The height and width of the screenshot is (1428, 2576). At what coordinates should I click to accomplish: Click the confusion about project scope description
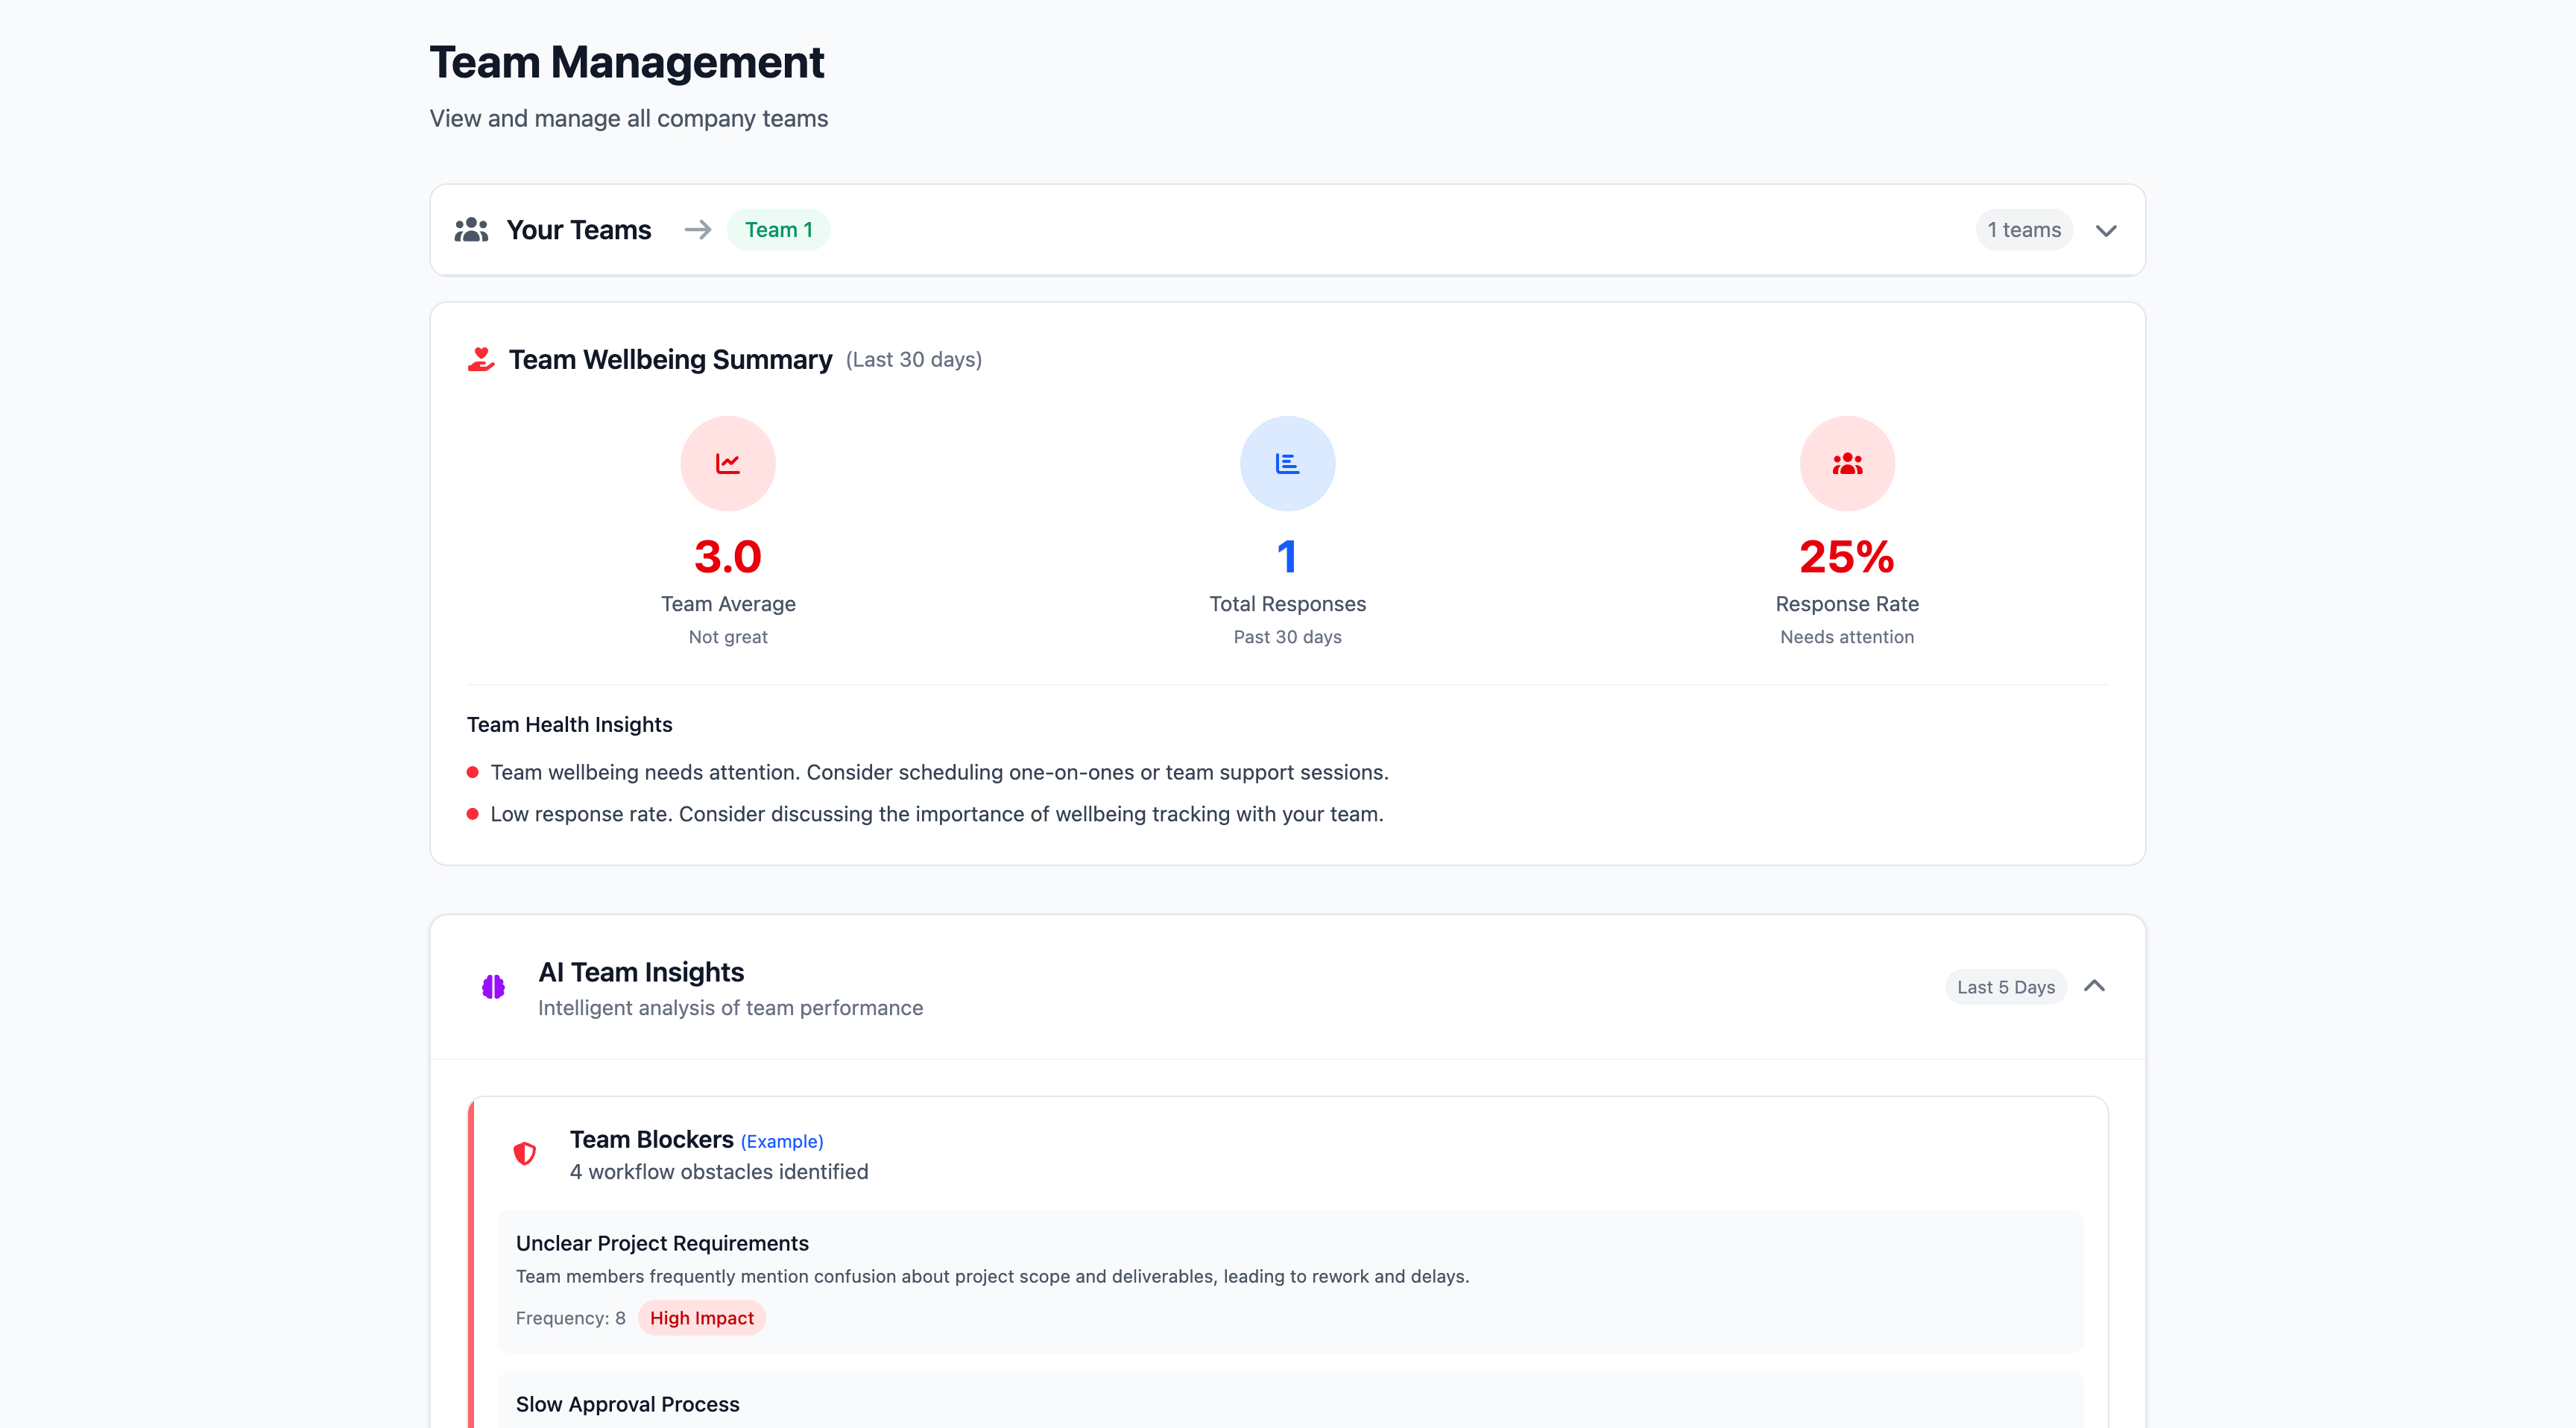tap(993, 1277)
